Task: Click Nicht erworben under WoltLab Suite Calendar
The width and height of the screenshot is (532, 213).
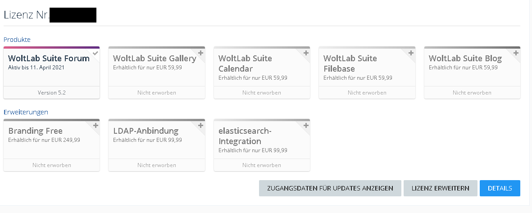Action: (x=262, y=93)
